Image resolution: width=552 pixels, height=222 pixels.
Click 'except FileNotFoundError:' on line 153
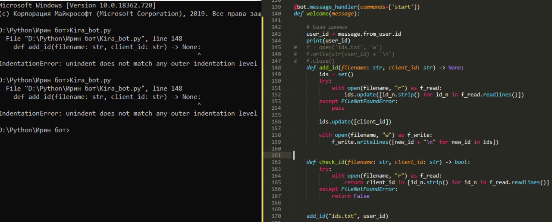pyautogui.click(x=358, y=102)
